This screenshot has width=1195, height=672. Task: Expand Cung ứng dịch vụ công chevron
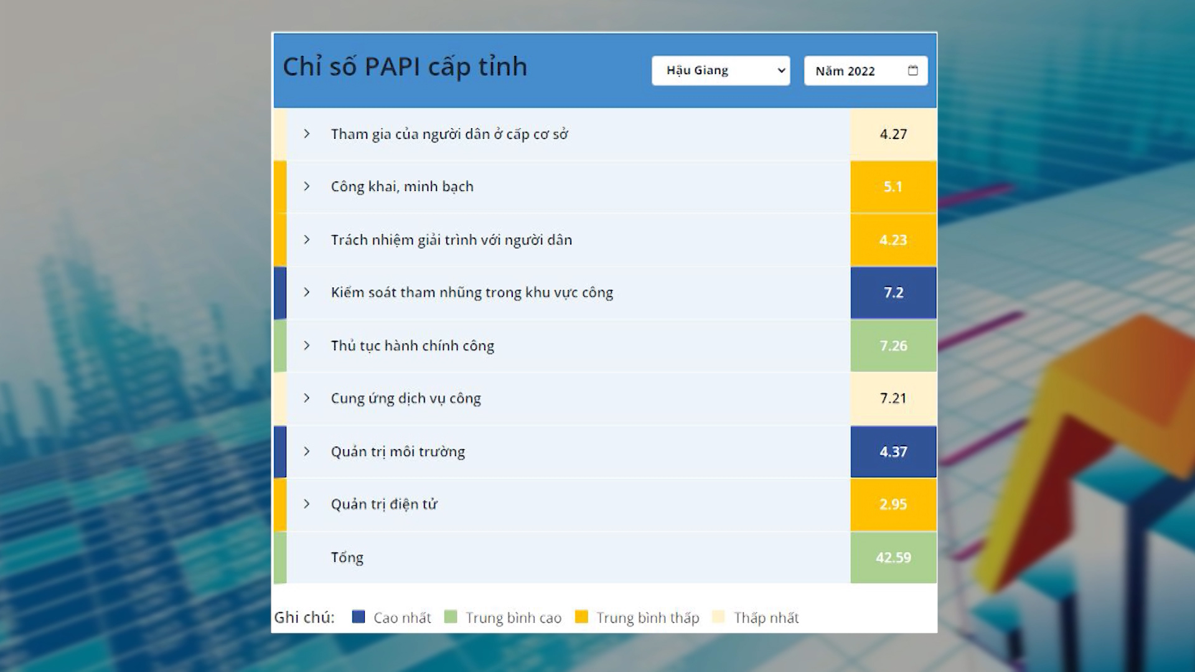[x=306, y=398]
